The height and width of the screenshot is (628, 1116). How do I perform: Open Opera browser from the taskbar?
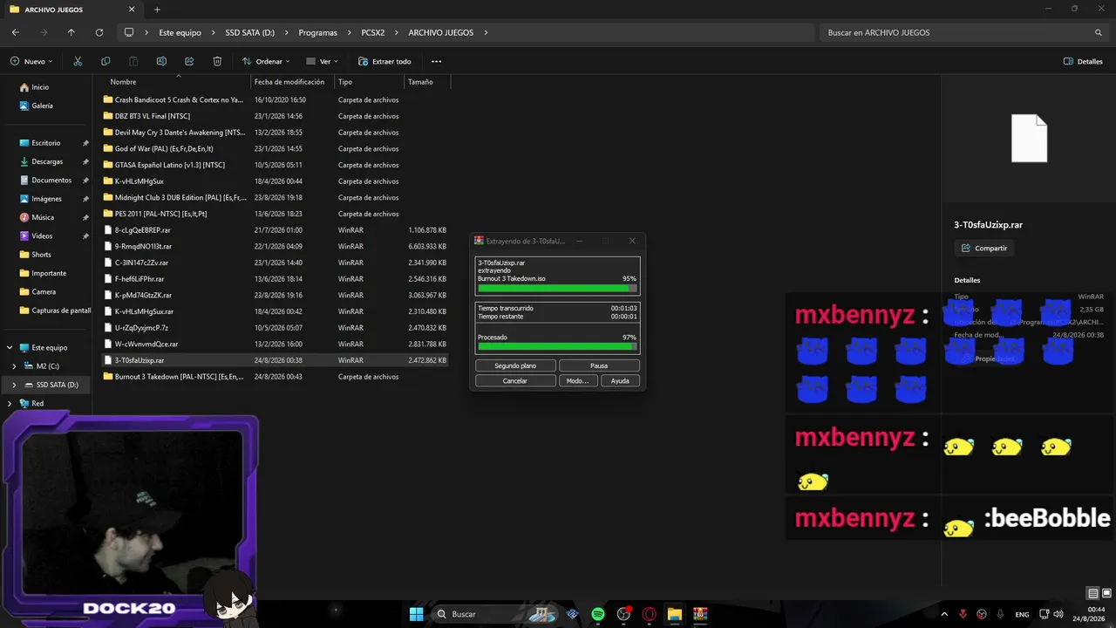click(x=649, y=614)
